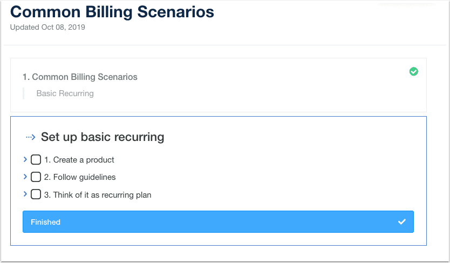Expand the Create a product step chevron
The height and width of the screenshot is (263, 450).
[x=25, y=159]
